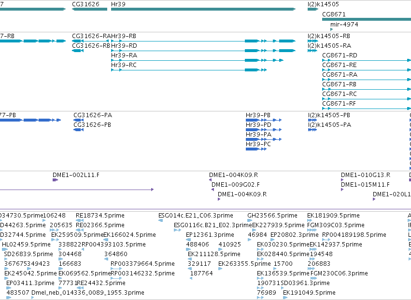Image resolution: width=411 pixels, height=300 pixels.
Task: Click the CG31626 gene label
Action: click(85, 4)
